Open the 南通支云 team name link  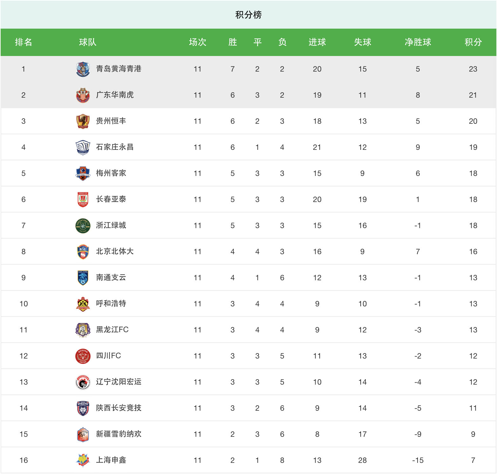click(111, 277)
